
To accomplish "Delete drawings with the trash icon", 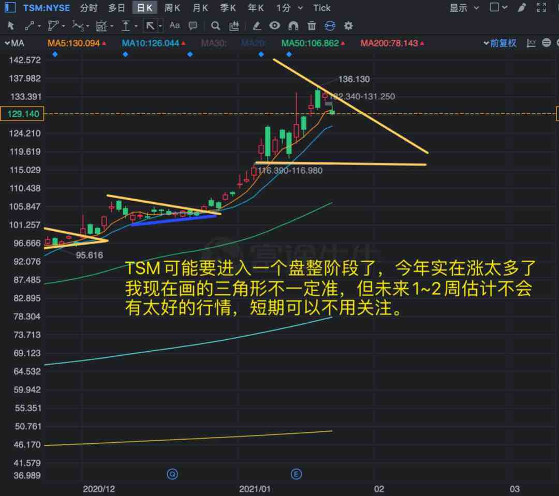I will [312, 26].
